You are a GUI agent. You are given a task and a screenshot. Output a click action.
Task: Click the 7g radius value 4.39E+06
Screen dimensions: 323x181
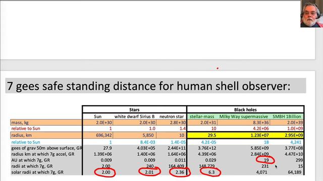tap(207, 154)
